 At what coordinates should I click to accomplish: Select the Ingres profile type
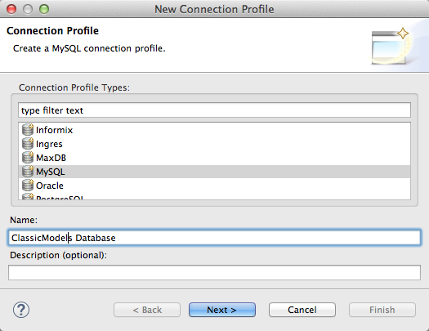point(214,144)
